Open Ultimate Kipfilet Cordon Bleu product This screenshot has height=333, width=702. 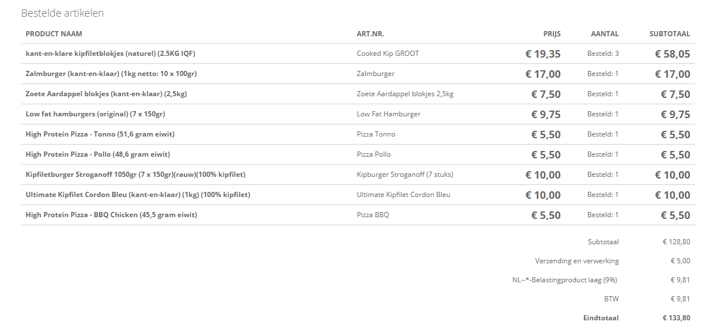pyautogui.click(x=138, y=195)
